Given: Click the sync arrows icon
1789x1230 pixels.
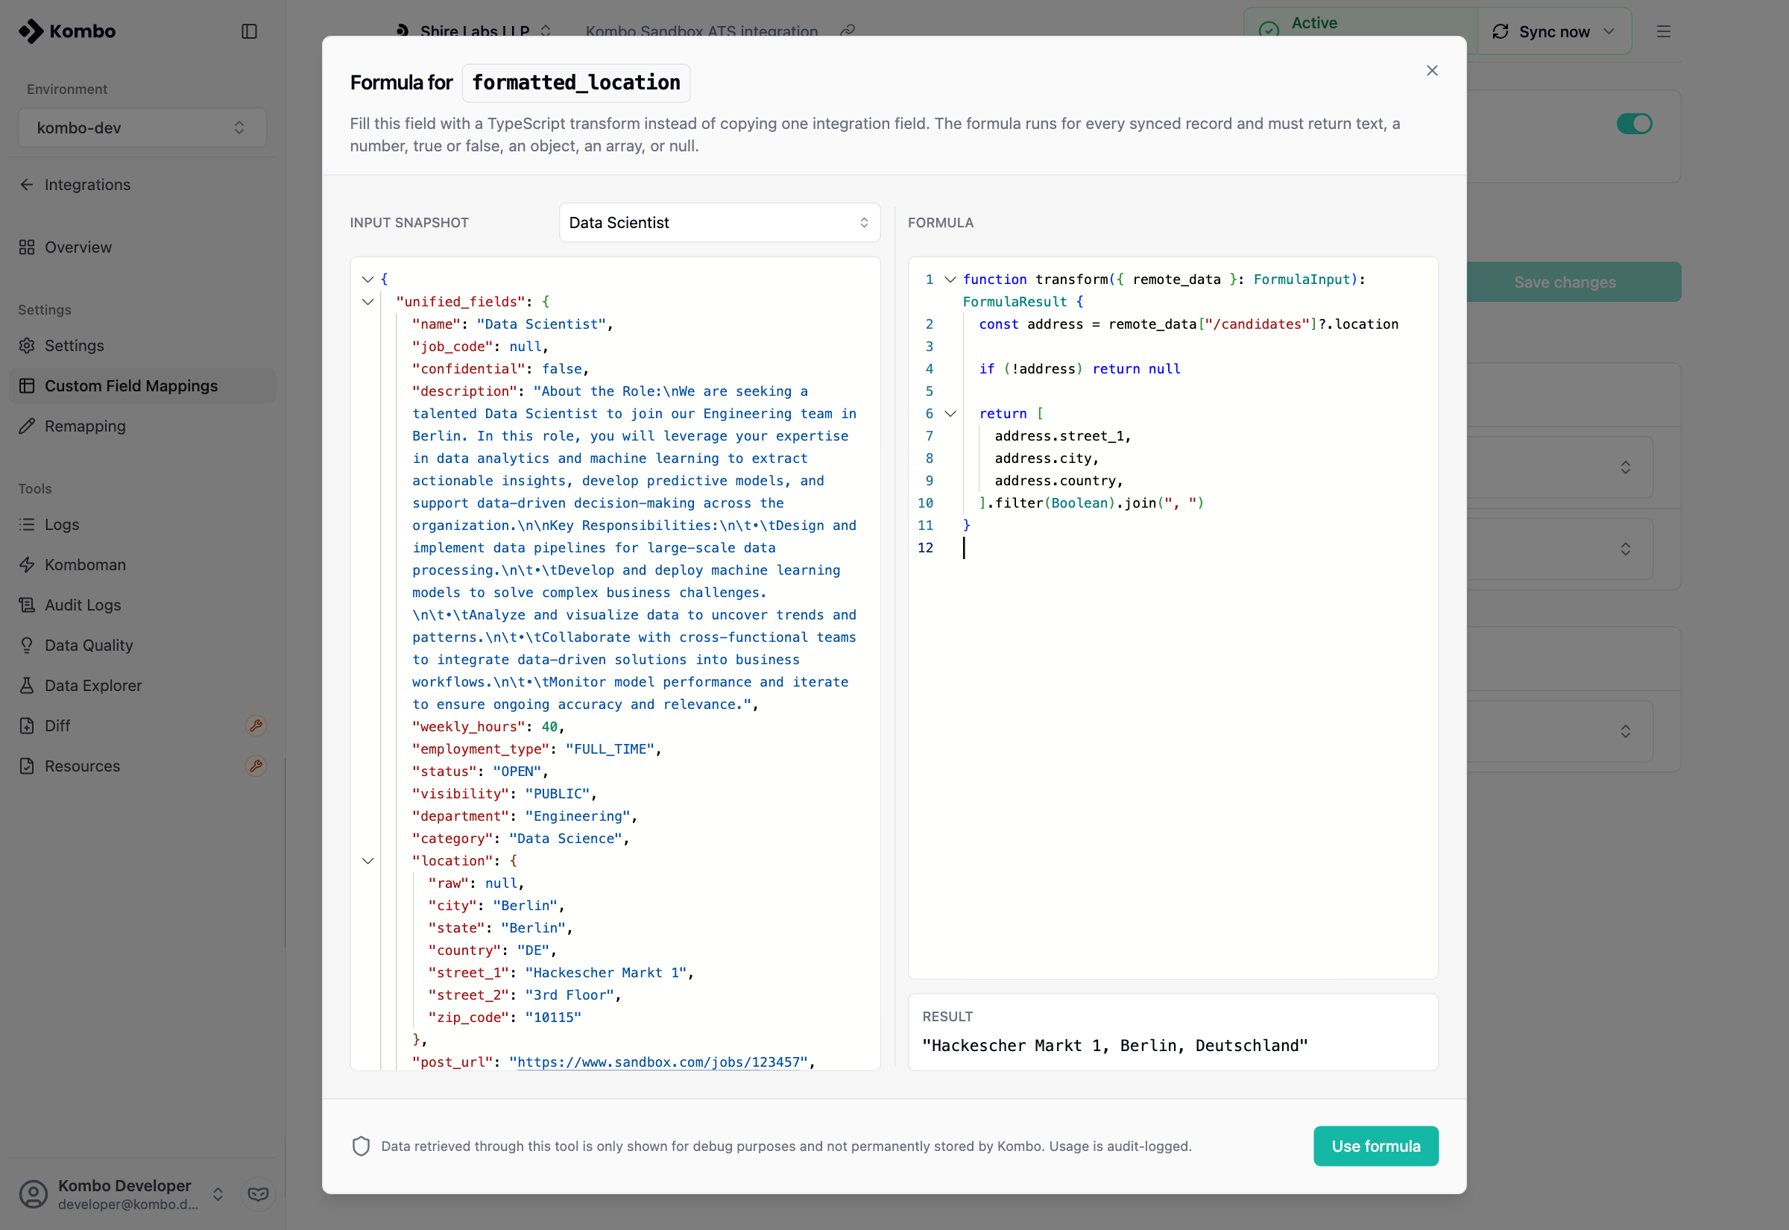Looking at the screenshot, I should click(1500, 31).
